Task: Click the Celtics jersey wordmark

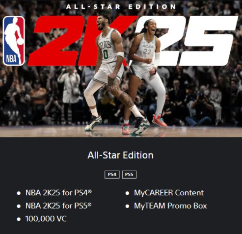Action: (105, 45)
